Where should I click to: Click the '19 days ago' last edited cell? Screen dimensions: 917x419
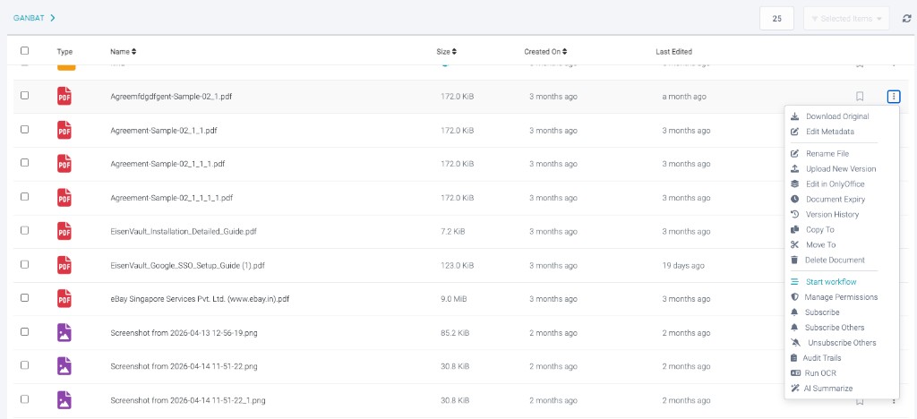coord(683,265)
